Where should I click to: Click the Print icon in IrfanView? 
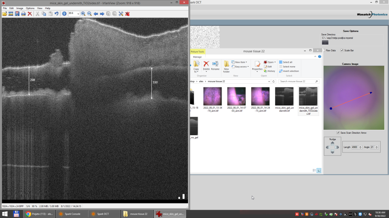tap(23, 14)
